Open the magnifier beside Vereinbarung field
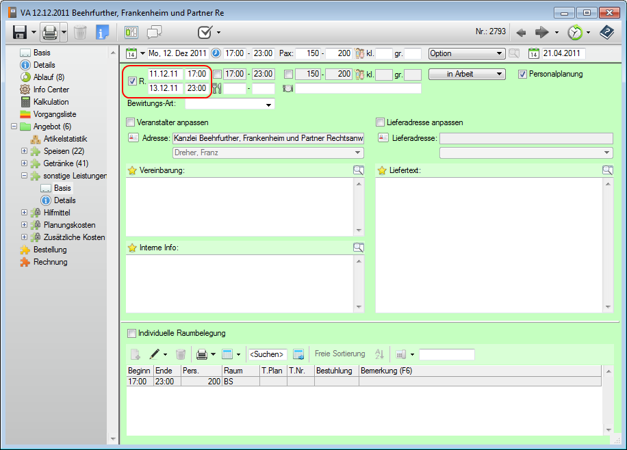627x450 pixels. 359,170
